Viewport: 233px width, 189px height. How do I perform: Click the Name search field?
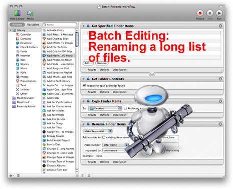point(60,25)
